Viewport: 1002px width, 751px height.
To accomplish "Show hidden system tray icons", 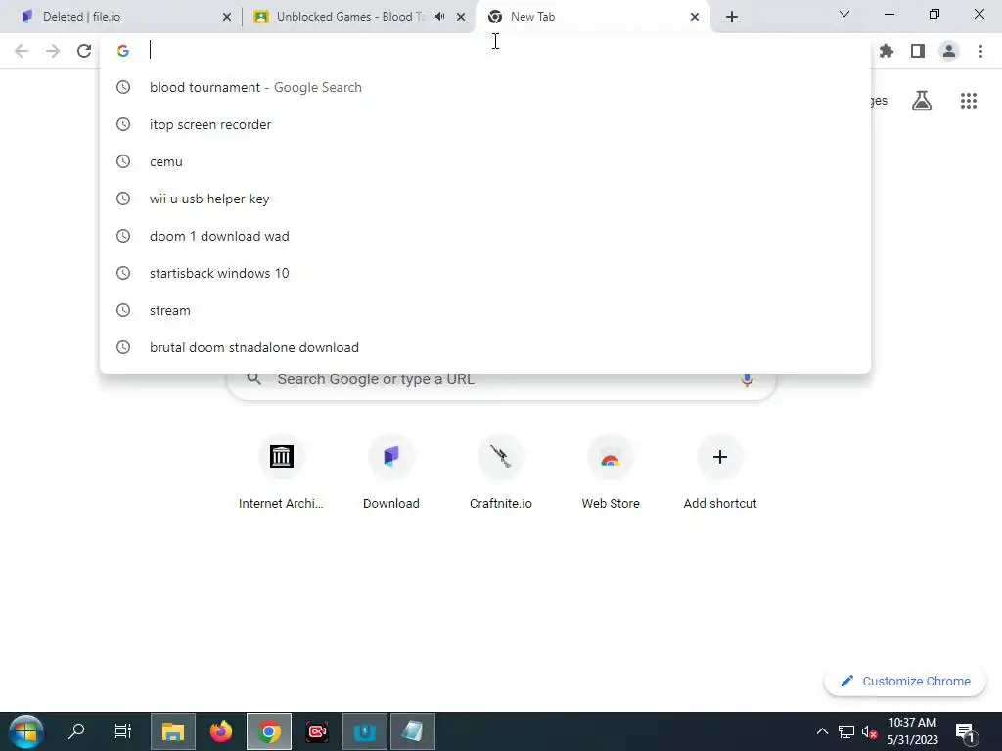I will pyautogui.click(x=822, y=731).
